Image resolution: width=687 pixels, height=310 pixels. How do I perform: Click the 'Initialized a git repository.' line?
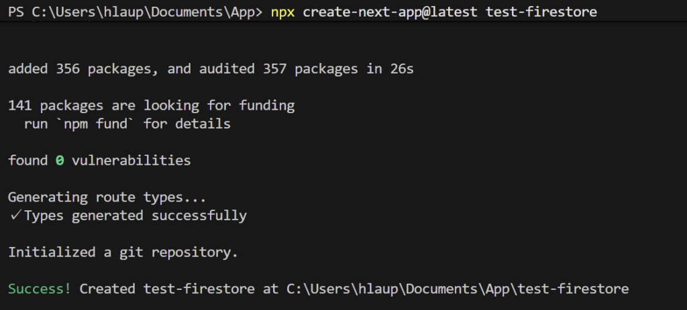pyautogui.click(x=123, y=252)
